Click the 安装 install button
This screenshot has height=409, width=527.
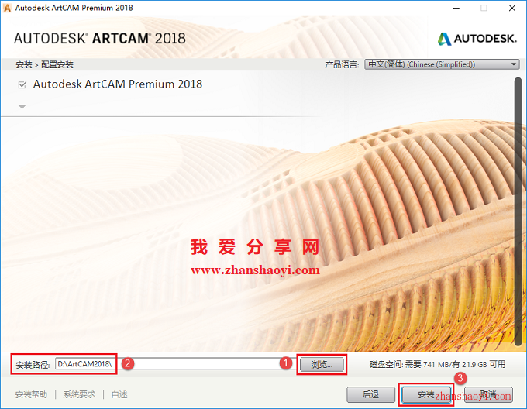pyautogui.click(x=426, y=394)
